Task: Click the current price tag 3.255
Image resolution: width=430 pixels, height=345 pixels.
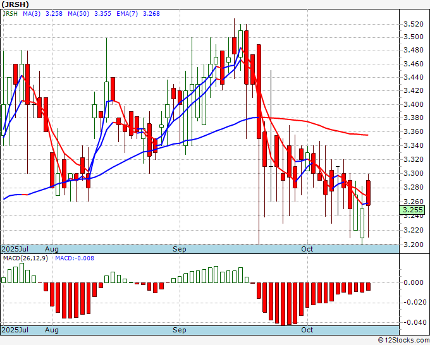Action: (x=412, y=210)
